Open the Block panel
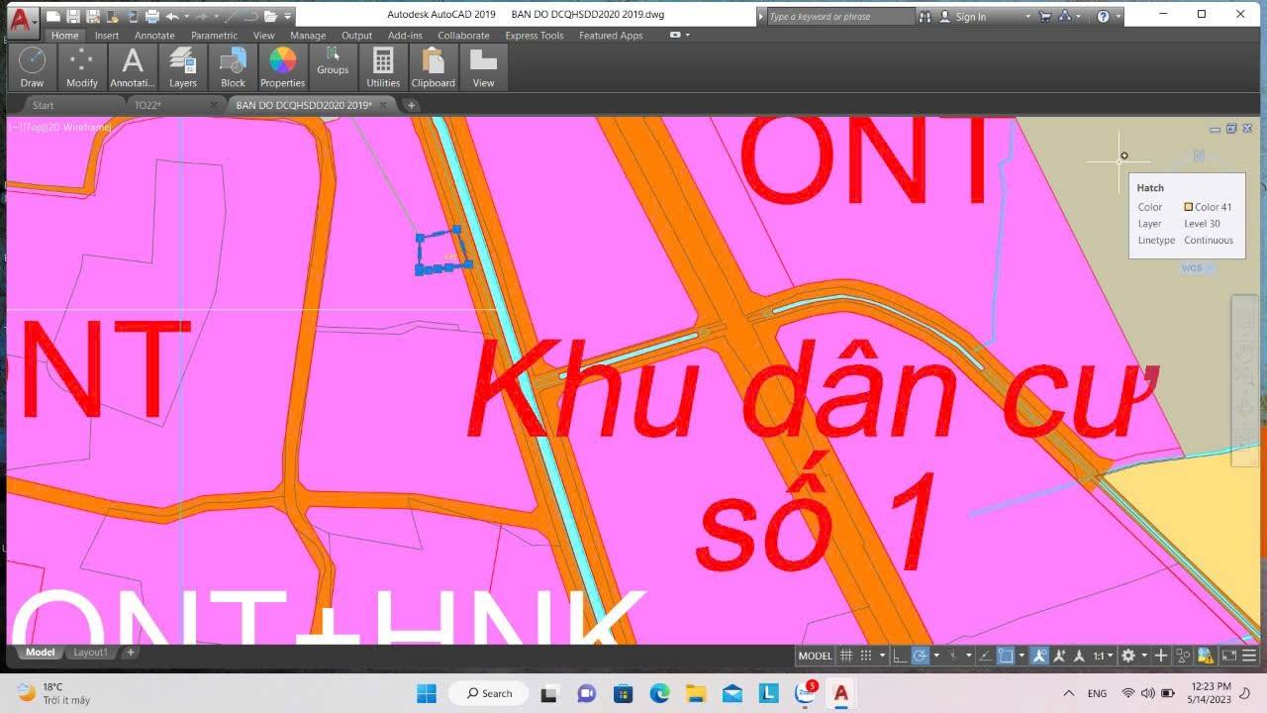The width and height of the screenshot is (1267, 713). click(x=232, y=67)
